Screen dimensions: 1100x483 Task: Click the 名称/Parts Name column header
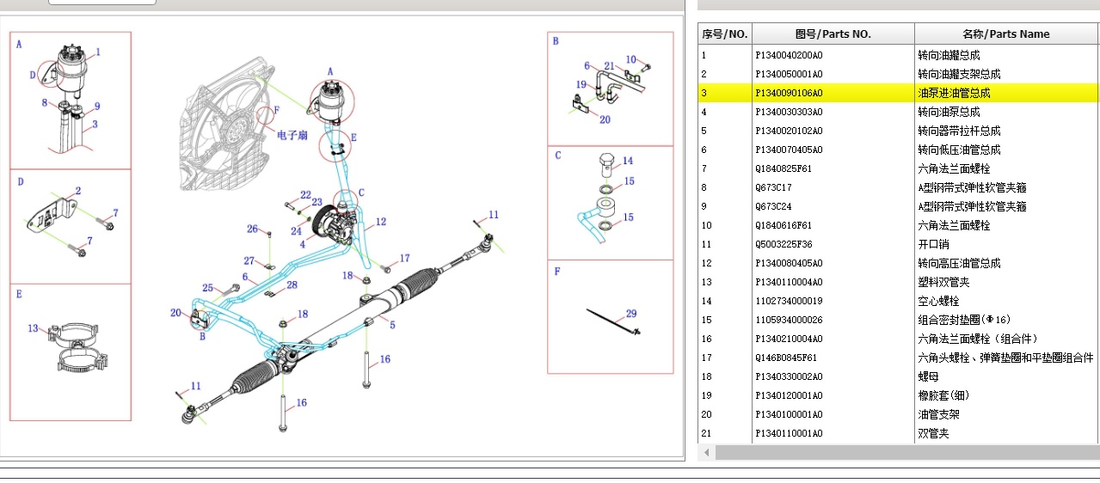coord(1006,34)
